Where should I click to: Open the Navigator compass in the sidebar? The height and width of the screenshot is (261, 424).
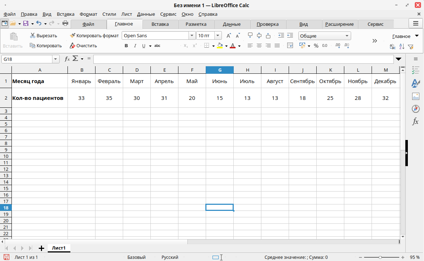click(415, 109)
